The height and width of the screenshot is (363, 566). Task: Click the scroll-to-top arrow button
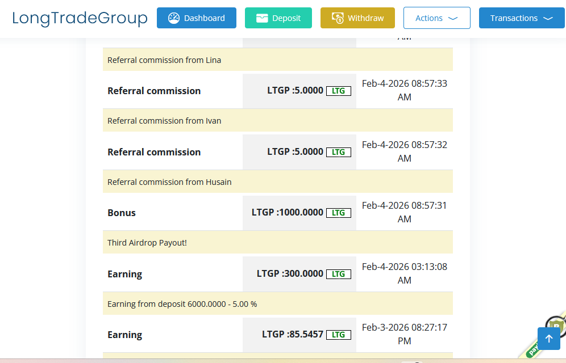pyautogui.click(x=548, y=339)
